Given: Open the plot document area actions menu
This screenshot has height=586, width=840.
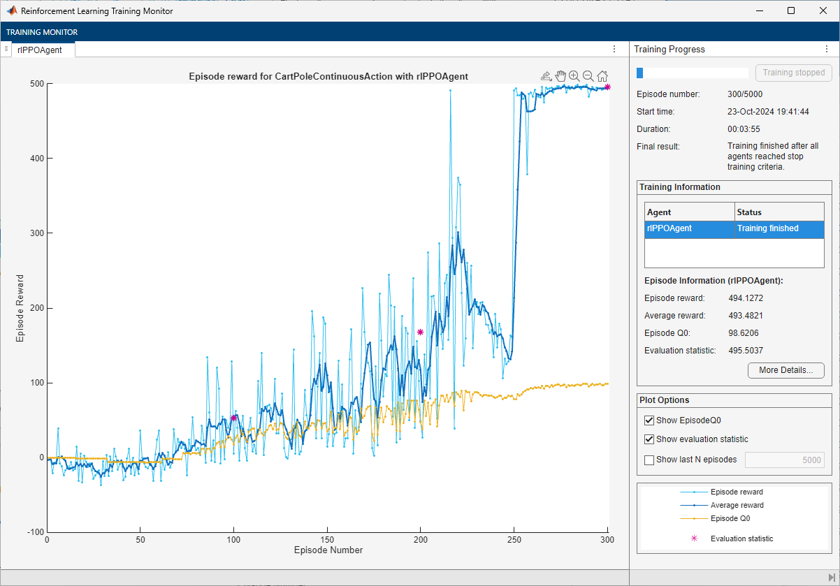Looking at the screenshot, I should click(614, 50).
